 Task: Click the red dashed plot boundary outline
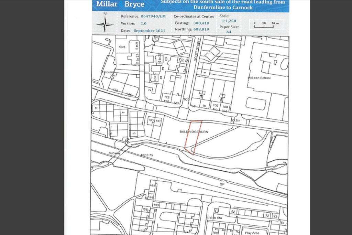click(x=193, y=138)
